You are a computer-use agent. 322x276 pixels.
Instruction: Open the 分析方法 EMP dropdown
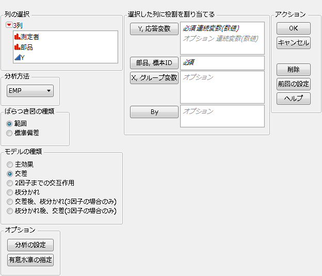[30, 91]
